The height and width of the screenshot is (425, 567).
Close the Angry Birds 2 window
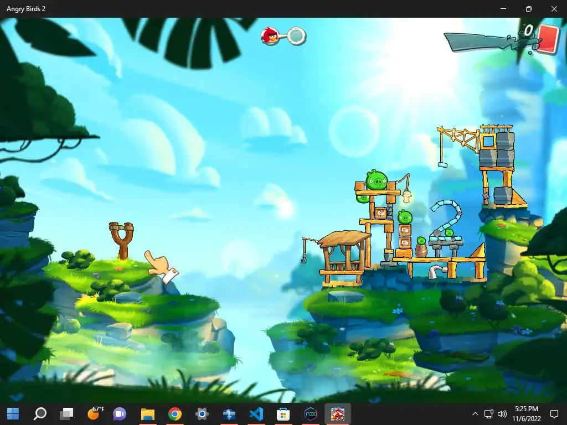tap(554, 9)
